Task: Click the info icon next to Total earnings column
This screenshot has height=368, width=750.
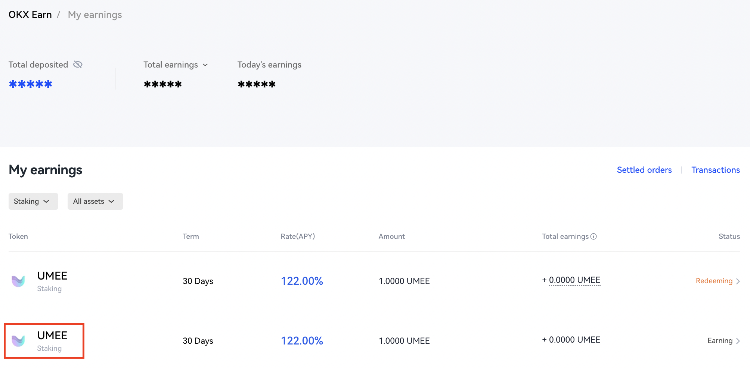Action: tap(594, 236)
